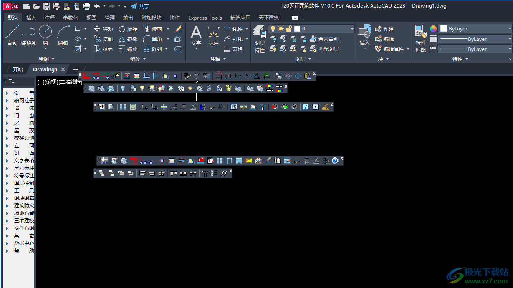
Task: Toggle the layer 0 padlock icon
Action: [x=288, y=29]
